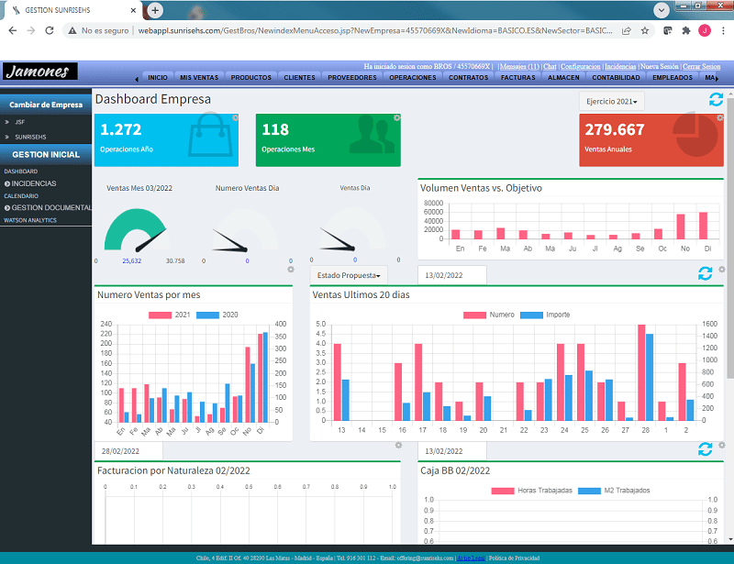Open the Ejercicio 2021 dropdown

click(x=613, y=101)
